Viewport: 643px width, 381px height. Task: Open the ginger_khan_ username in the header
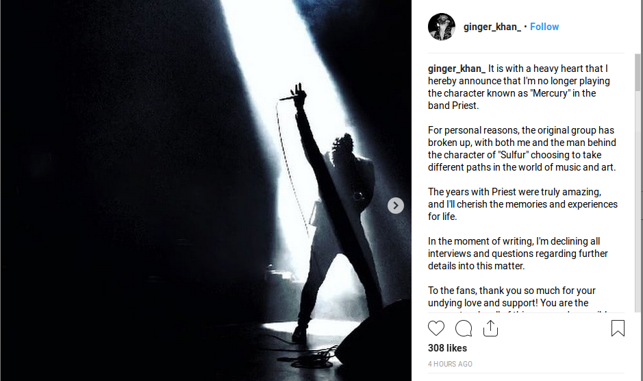pyautogui.click(x=492, y=27)
